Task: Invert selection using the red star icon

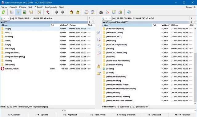Action: 48,12
